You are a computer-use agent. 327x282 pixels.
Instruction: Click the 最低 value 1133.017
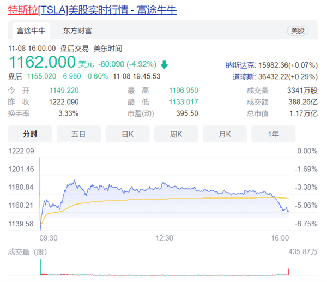click(x=184, y=102)
